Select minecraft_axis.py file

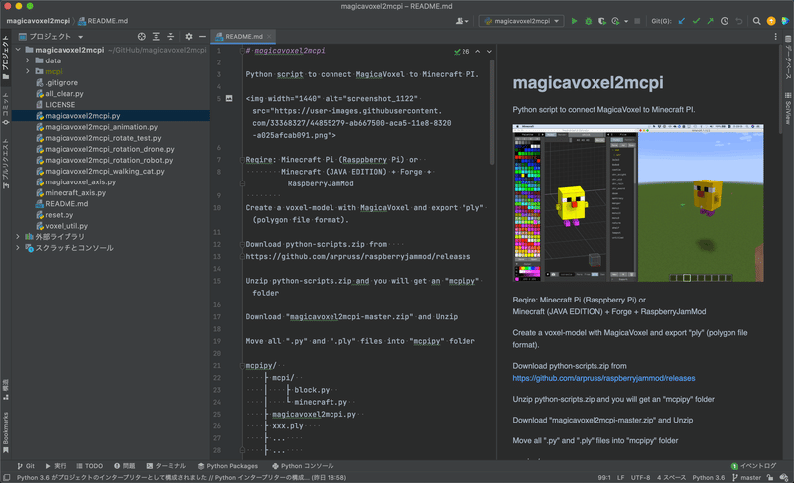[75, 193]
